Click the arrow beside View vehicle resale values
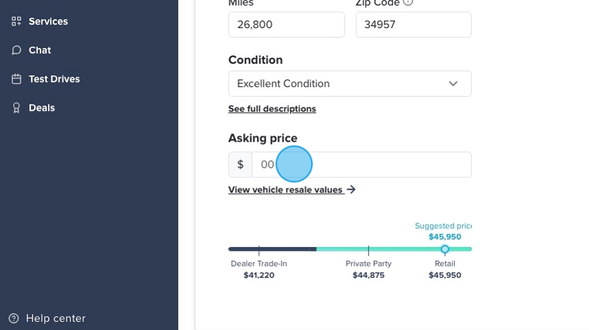Viewport: 589px width, 330px height. 351,190
